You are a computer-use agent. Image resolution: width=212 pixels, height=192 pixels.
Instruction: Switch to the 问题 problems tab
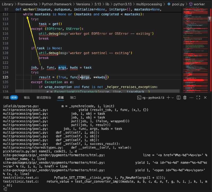[x=6, y=97]
